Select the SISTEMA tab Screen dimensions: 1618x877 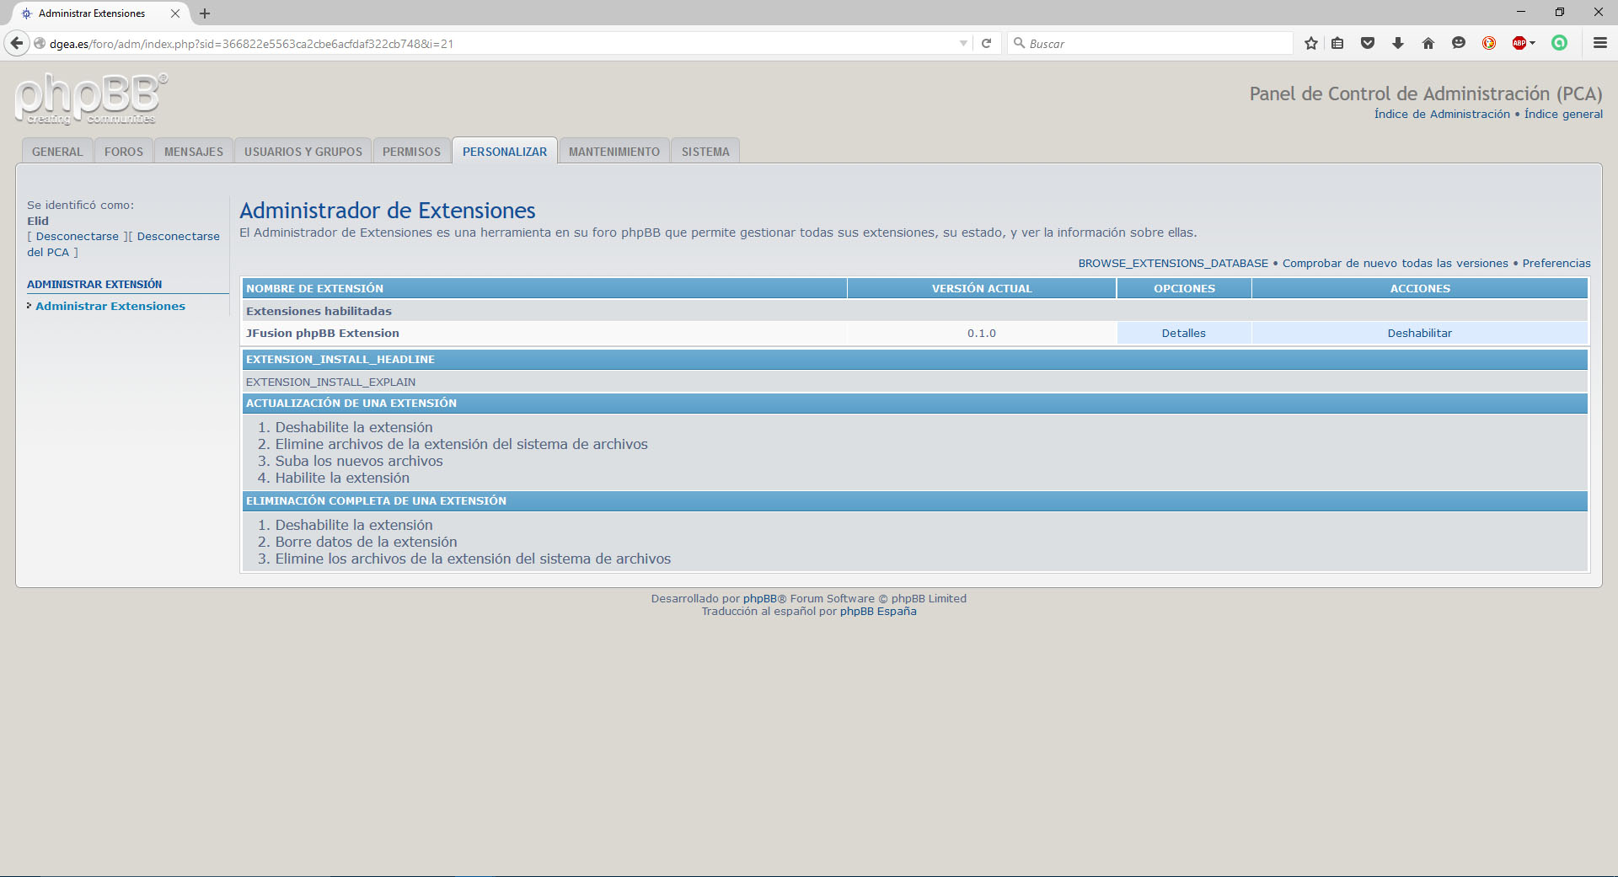705,152
